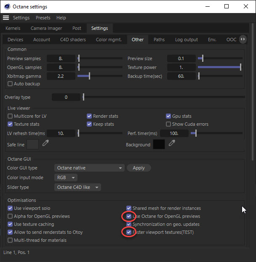Click the Preview samples input field
This screenshot has width=256, height=262.
[61, 58]
